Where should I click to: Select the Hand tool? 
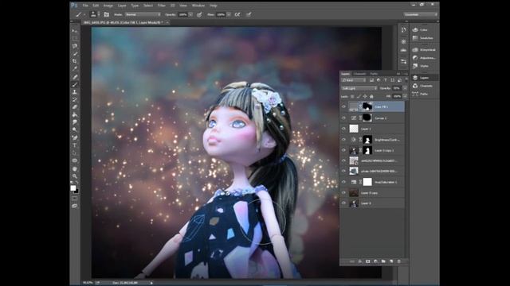pyautogui.click(x=75, y=169)
